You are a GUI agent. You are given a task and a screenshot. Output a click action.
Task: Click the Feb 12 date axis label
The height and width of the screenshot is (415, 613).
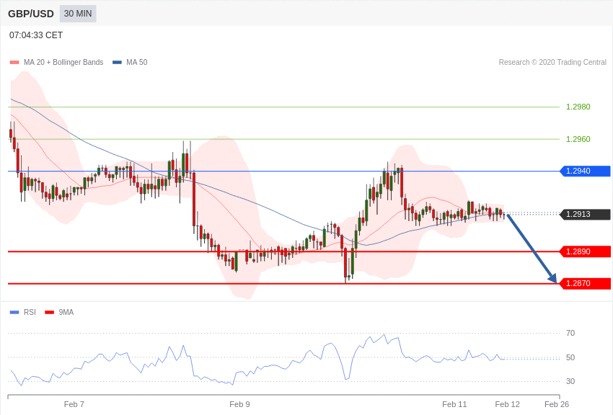pyautogui.click(x=508, y=404)
